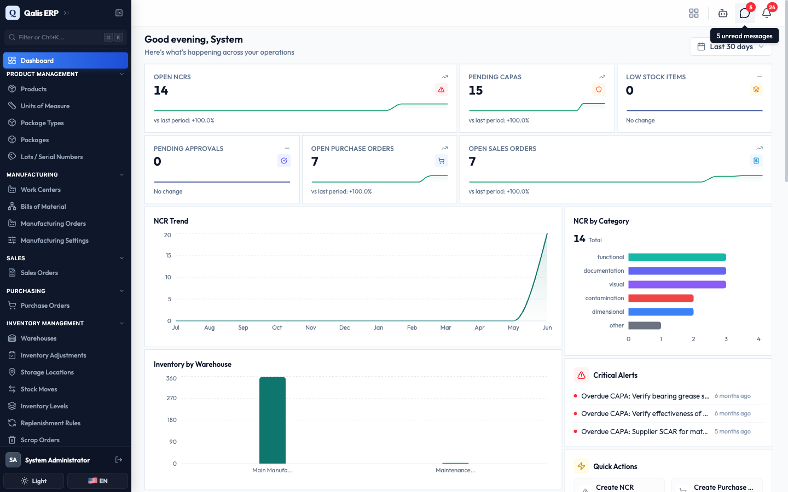Image resolution: width=788 pixels, height=492 pixels.
Task: Collapse the Product Management section
Action: 121,74
